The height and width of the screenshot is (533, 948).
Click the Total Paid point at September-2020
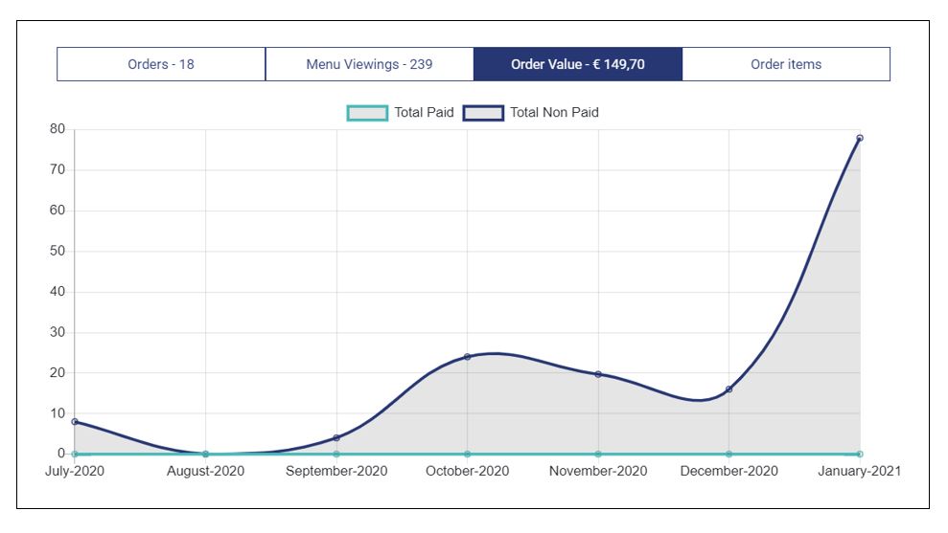[x=336, y=455]
